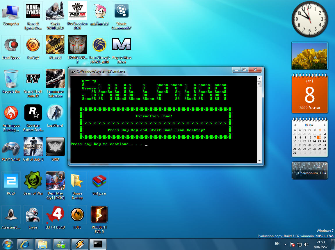Select the FUEL game icon
Image resolution: width=335 pixels, height=250 pixels.
(77, 217)
